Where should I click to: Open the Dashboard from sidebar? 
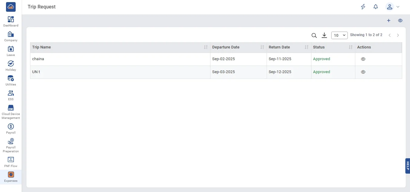[x=11, y=21]
